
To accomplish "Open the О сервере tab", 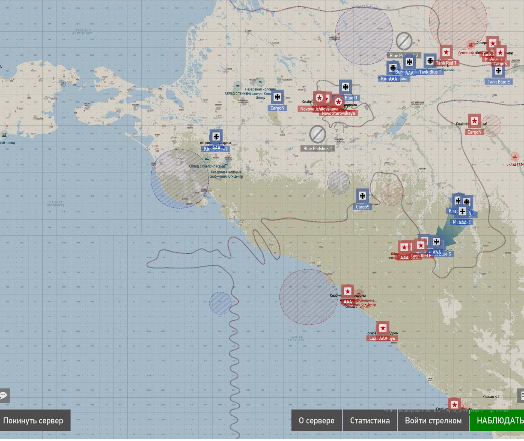I will pos(317,421).
